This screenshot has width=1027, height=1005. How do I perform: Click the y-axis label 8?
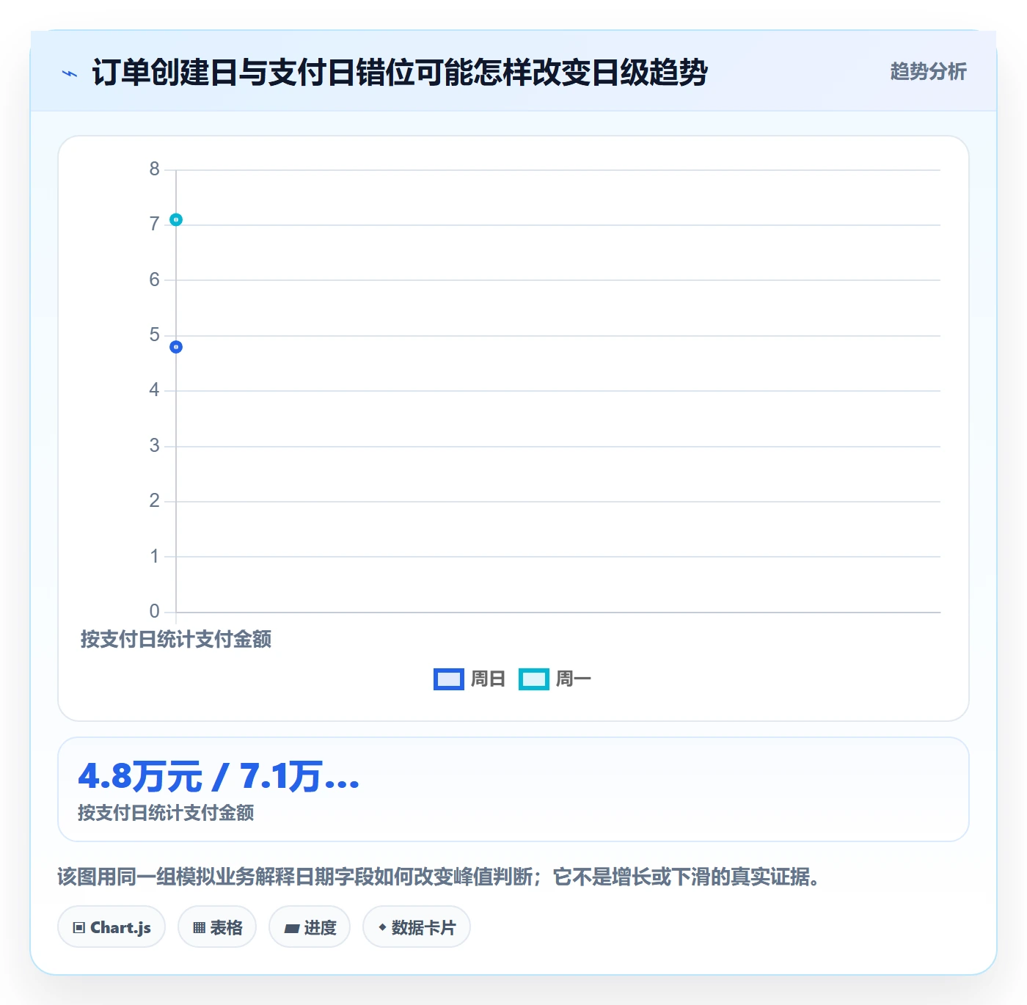coord(154,169)
